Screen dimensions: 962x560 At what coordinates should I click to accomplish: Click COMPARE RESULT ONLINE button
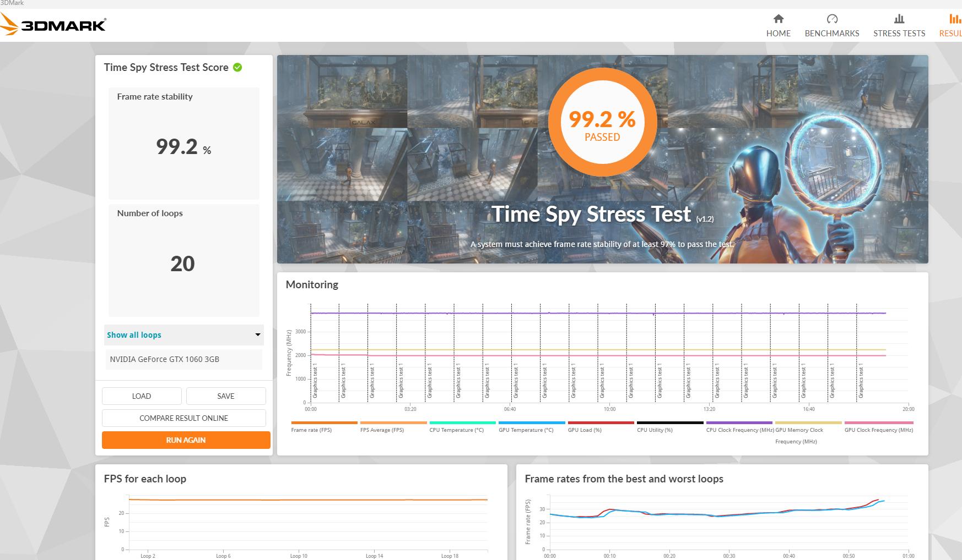pyautogui.click(x=184, y=418)
